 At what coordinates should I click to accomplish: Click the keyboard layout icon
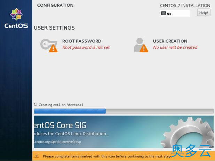pyautogui.click(x=164, y=13)
